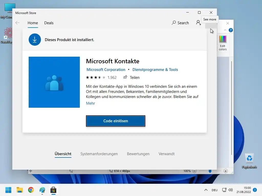Open the Microsoft Corporation publisher link
Screen dimensions: 262x196
(106, 70)
